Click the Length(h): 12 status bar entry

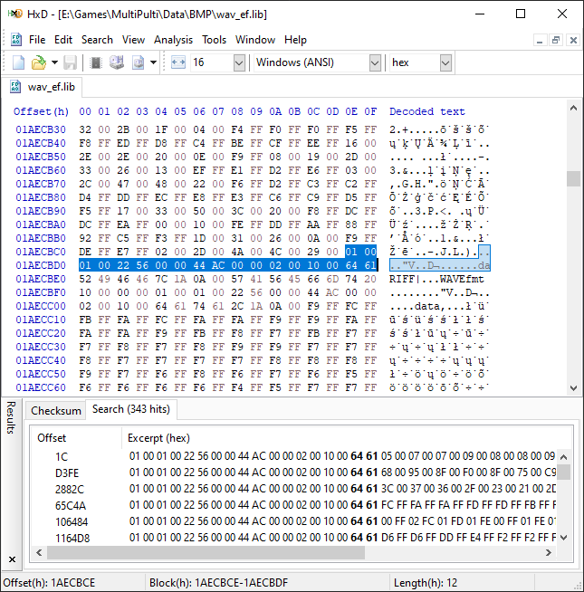(x=426, y=583)
